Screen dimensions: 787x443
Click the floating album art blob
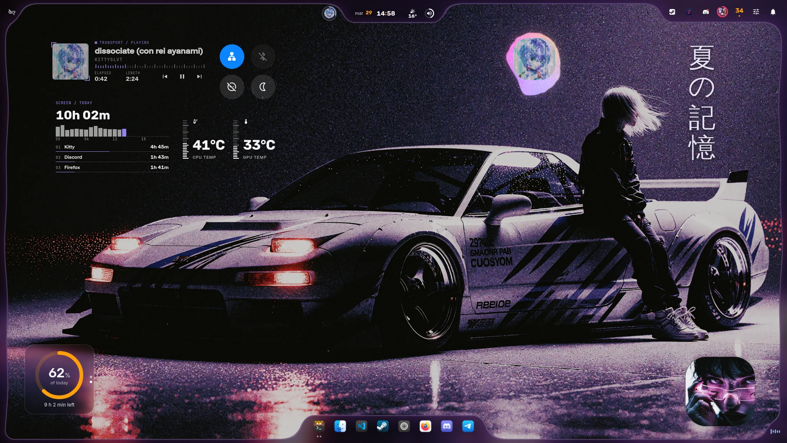click(534, 63)
